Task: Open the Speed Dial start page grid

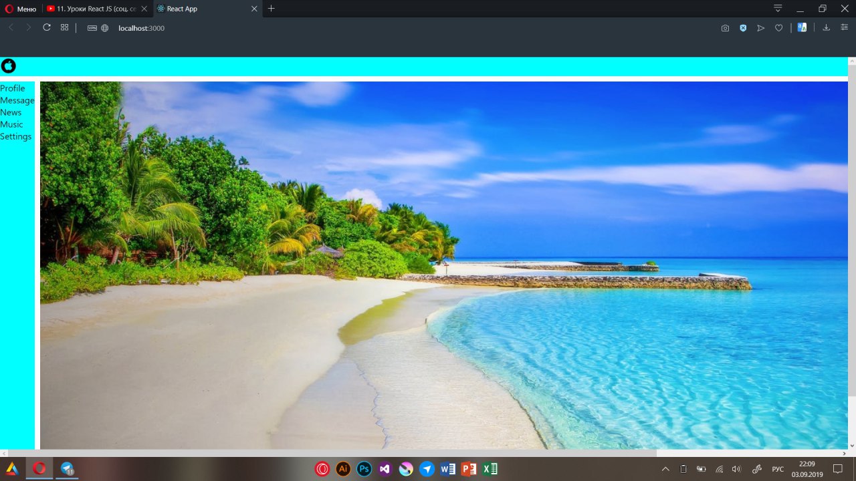Action: [x=65, y=28]
